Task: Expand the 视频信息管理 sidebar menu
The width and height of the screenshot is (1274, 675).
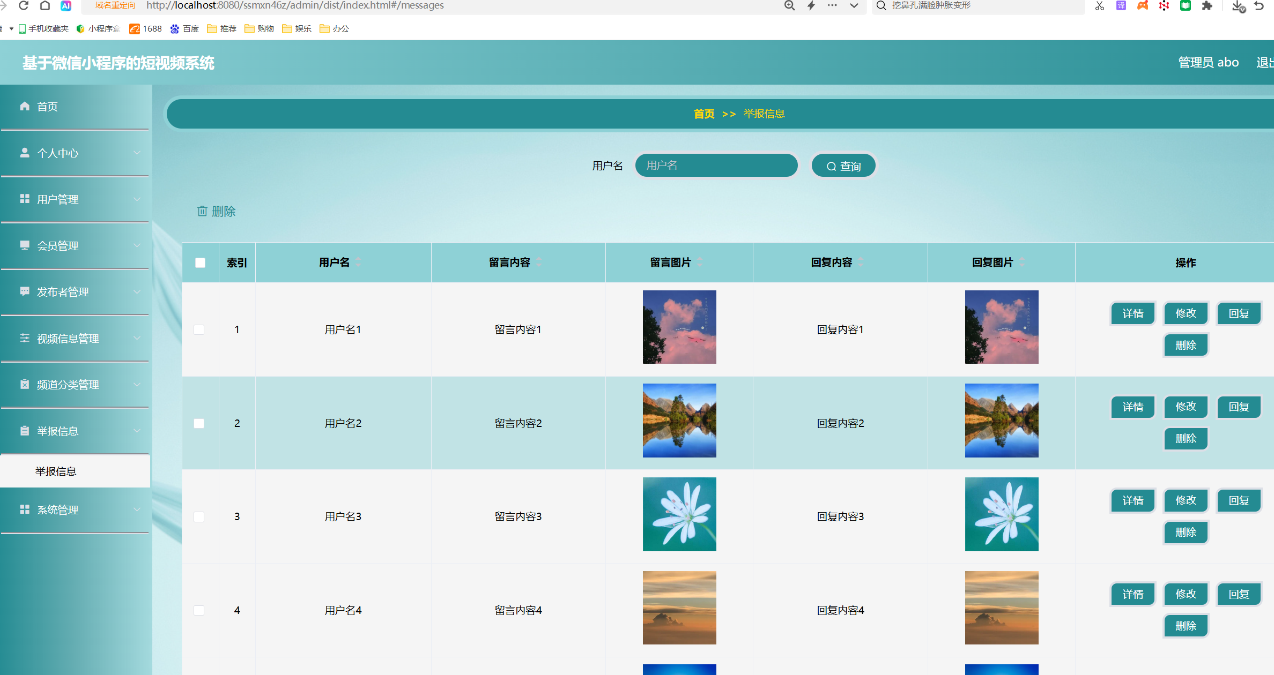Action: coord(75,338)
